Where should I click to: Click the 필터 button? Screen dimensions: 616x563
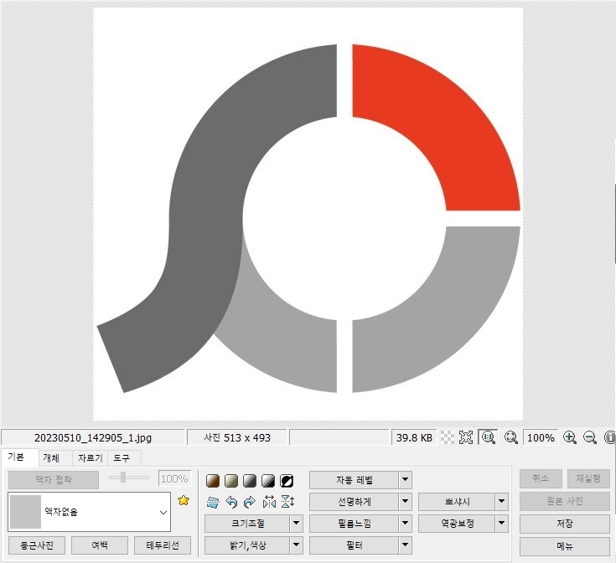click(x=354, y=545)
